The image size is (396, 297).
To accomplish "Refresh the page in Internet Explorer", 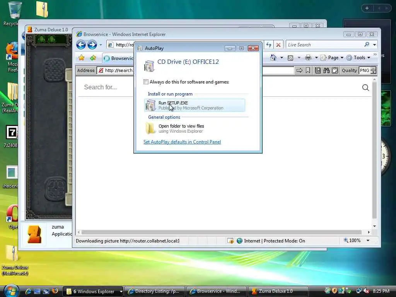I will [269, 45].
